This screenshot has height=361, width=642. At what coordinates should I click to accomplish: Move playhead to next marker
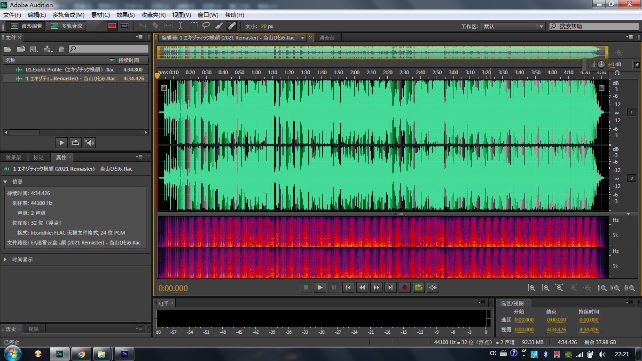pyautogui.click(x=391, y=287)
